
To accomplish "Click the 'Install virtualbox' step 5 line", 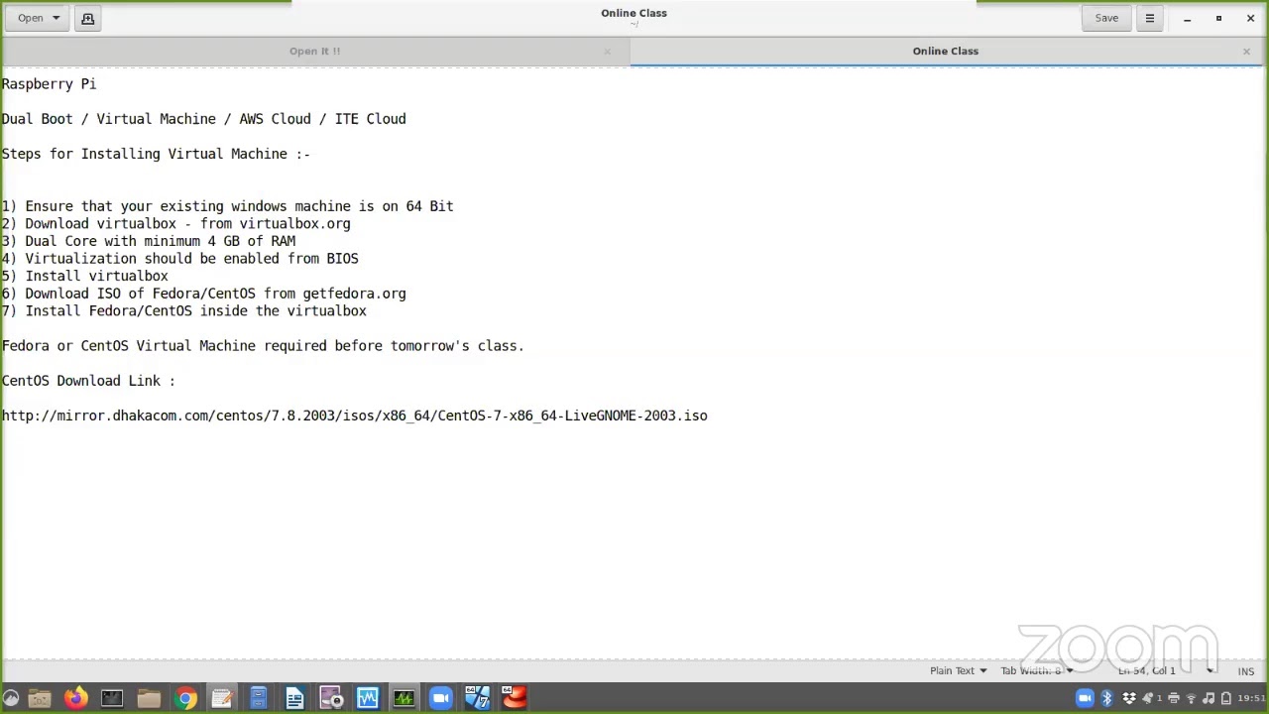I will click(84, 276).
